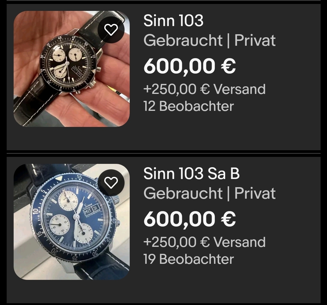This screenshot has width=327, height=305.
Task: Open the listing titled Sinn 103
Action: (x=173, y=21)
